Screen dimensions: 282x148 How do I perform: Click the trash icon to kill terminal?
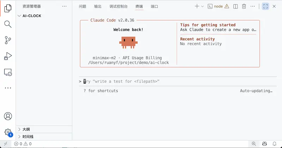click(244, 6)
